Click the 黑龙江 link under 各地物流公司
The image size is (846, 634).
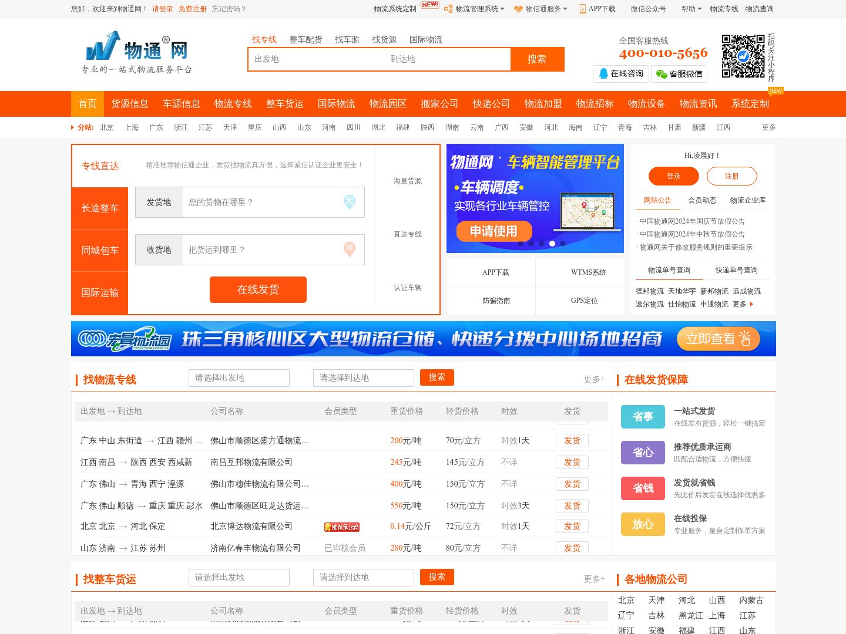pos(691,616)
